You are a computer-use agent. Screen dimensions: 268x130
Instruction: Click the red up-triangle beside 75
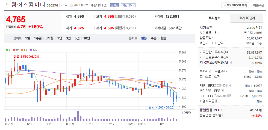click(x=19, y=27)
